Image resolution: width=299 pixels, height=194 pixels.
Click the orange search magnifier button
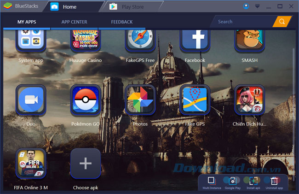coord(282,22)
